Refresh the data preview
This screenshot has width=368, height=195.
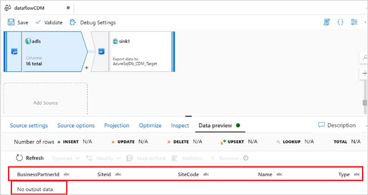[x=30, y=158]
